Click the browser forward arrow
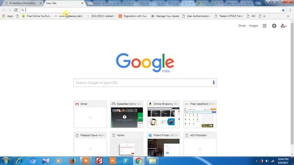 10,10
